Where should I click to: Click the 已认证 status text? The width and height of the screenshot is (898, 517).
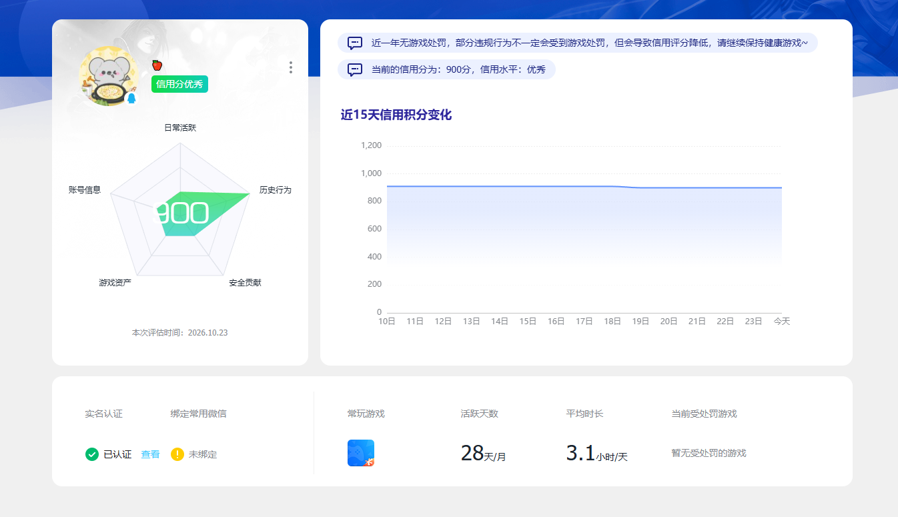117,454
